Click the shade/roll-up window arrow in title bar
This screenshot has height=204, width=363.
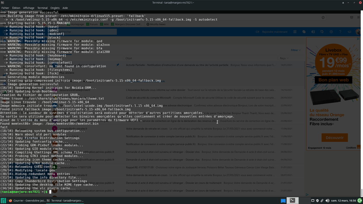click(343, 3)
